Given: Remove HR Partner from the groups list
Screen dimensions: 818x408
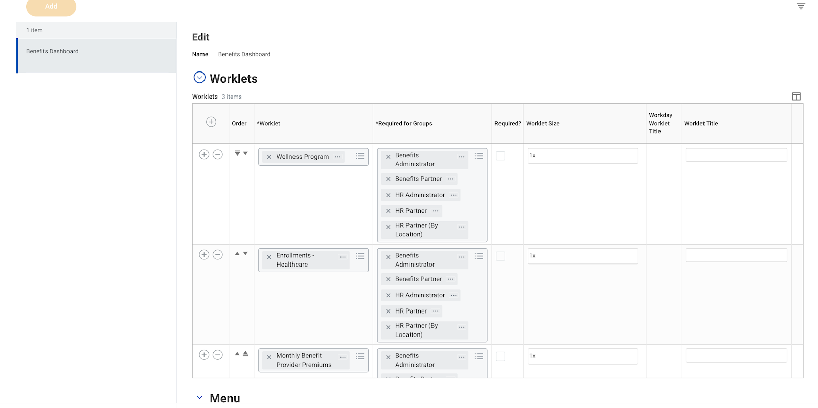Looking at the screenshot, I should click(388, 210).
